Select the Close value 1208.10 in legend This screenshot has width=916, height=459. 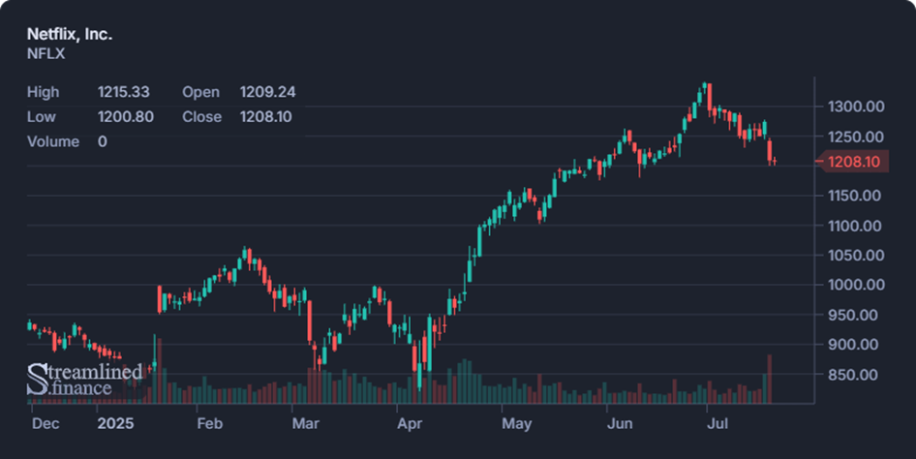[266, 117]
